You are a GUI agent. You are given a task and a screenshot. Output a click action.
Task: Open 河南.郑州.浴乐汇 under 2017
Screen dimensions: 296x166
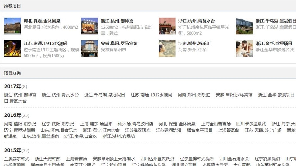(194, 95)
